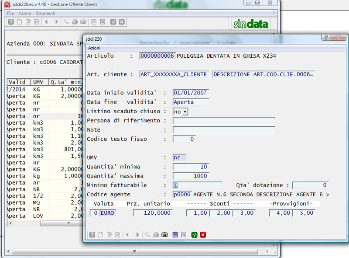Click new record icon in sdcli220 dialog toolbar

click(x=101, y=235)
